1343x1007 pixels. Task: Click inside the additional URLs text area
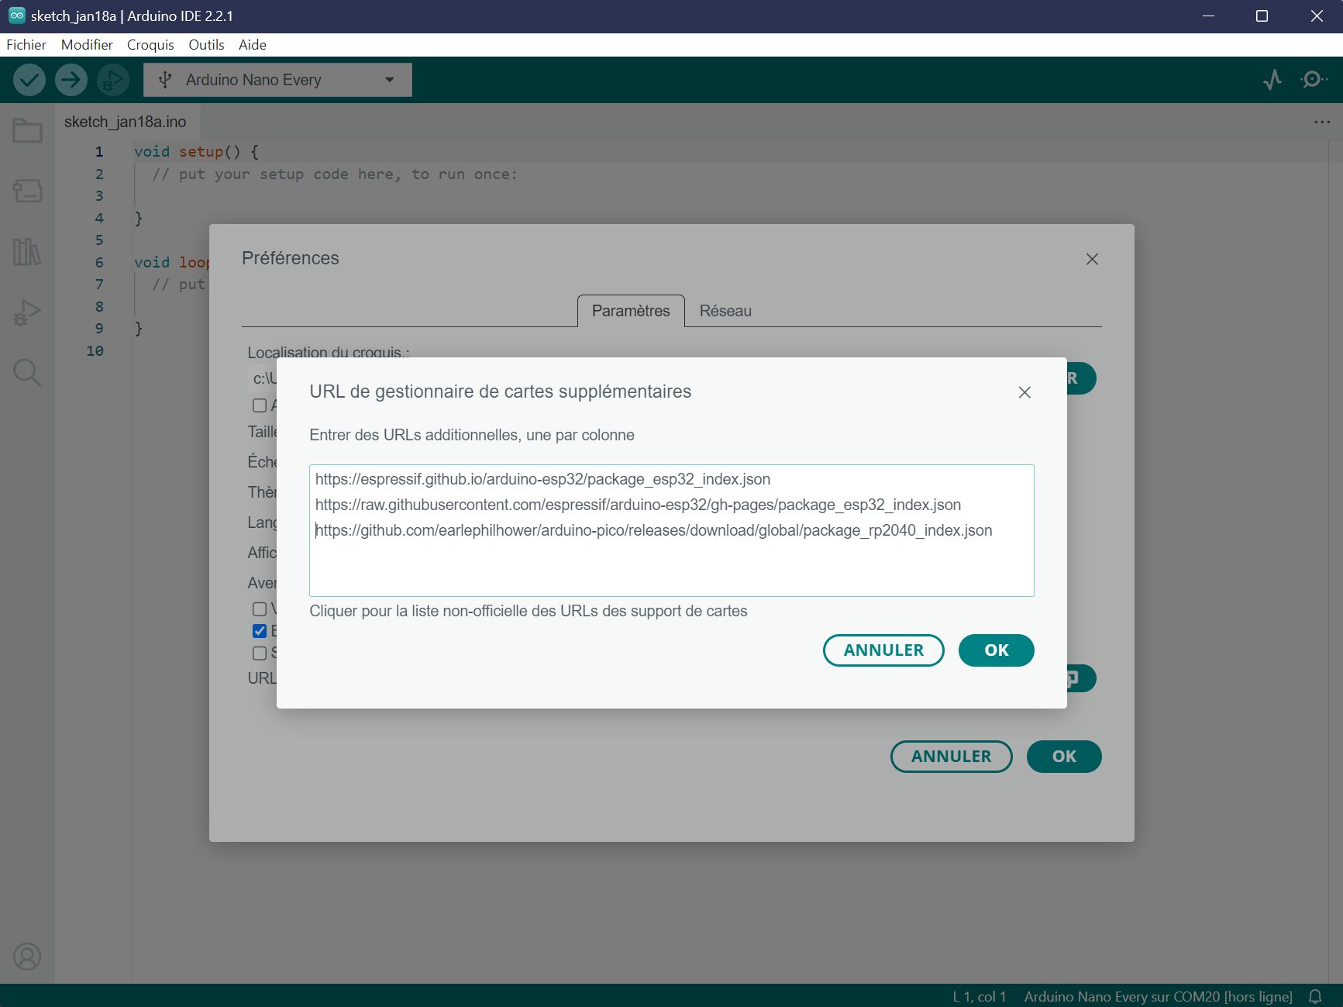point(671,530)
